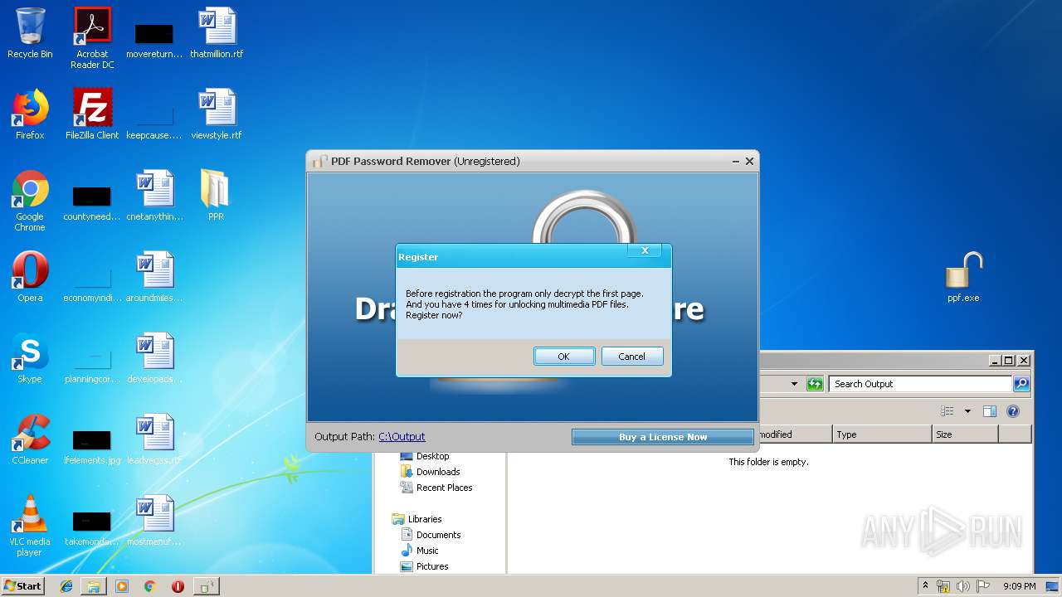Viewport: 1062px width, 597px height.
Task: Open Windows Explorer from the taskbar
Action: 94,586
